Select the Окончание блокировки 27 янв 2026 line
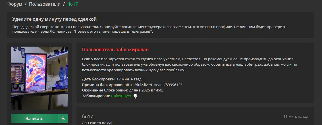 pos(122,90)
